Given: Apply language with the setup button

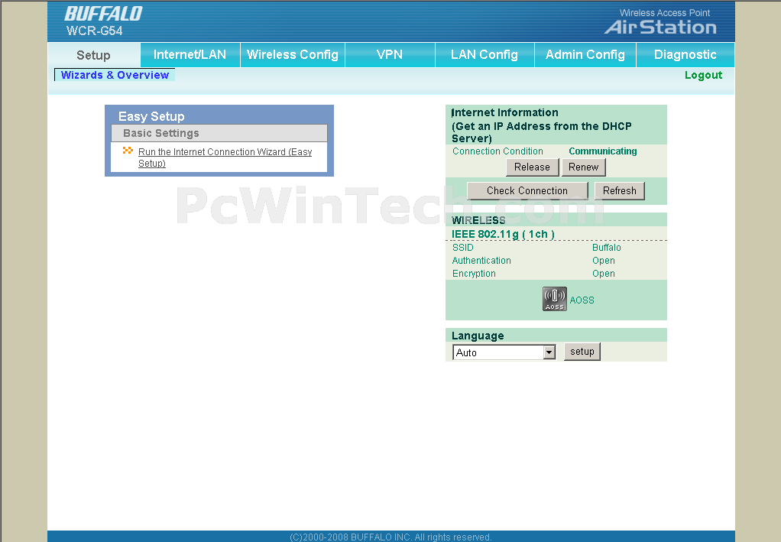Looking at the screenshot, I should [x=582, y=352].
